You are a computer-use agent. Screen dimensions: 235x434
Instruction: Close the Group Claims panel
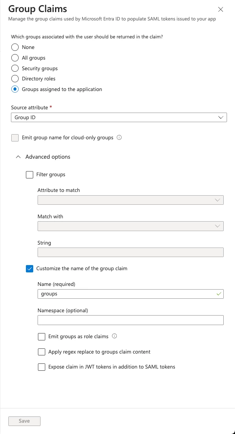tap(220, 10)
